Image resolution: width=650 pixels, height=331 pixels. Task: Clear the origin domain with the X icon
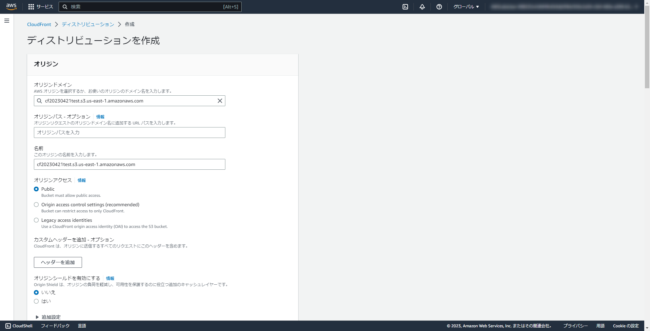click(x=220, y=100)
